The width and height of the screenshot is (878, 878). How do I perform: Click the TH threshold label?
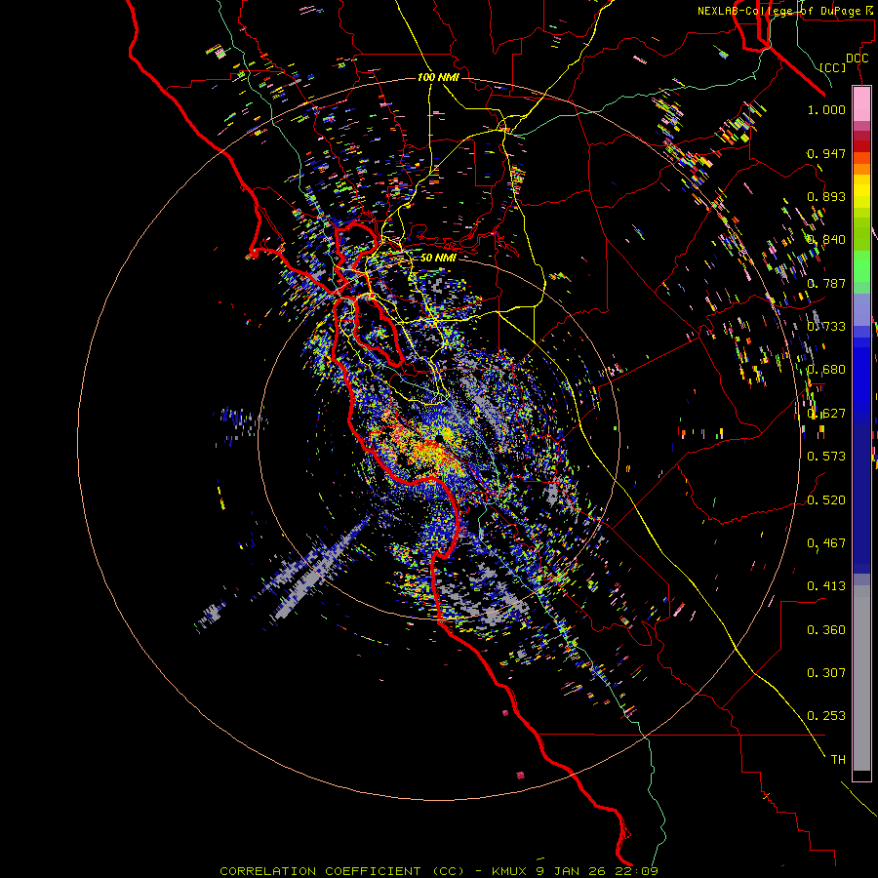pos(838,760)
